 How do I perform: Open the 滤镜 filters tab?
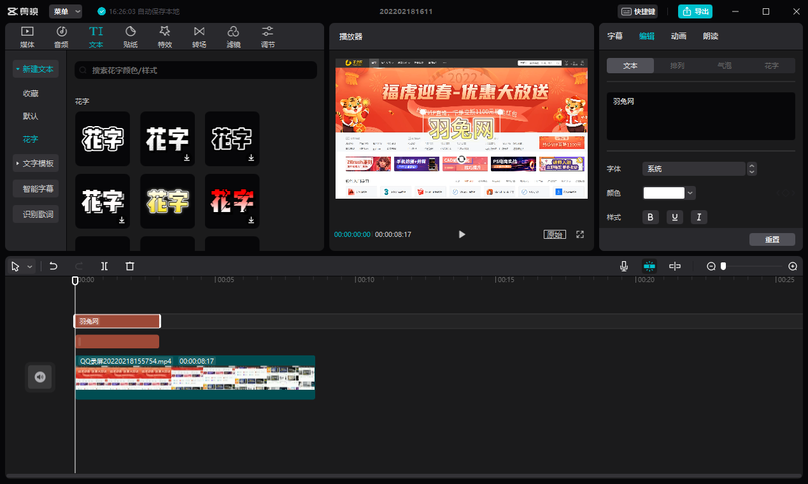point(234,37)
